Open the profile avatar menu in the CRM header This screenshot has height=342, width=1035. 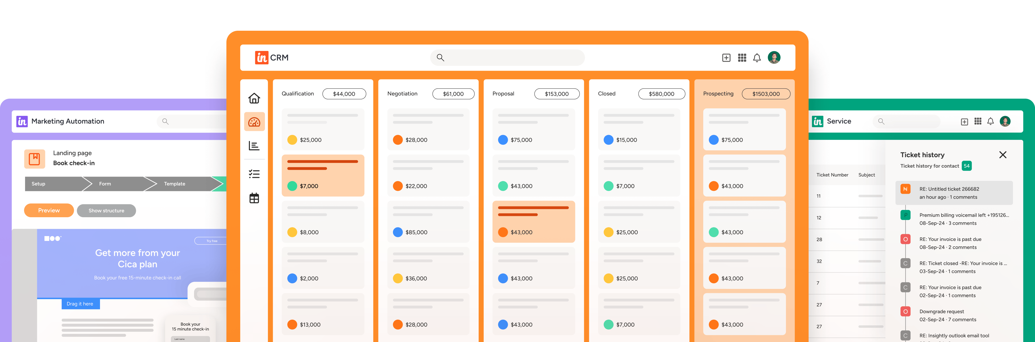[x=774, y=57]
